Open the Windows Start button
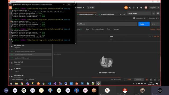This screenshot has height=95, width=169. point(11,84)
